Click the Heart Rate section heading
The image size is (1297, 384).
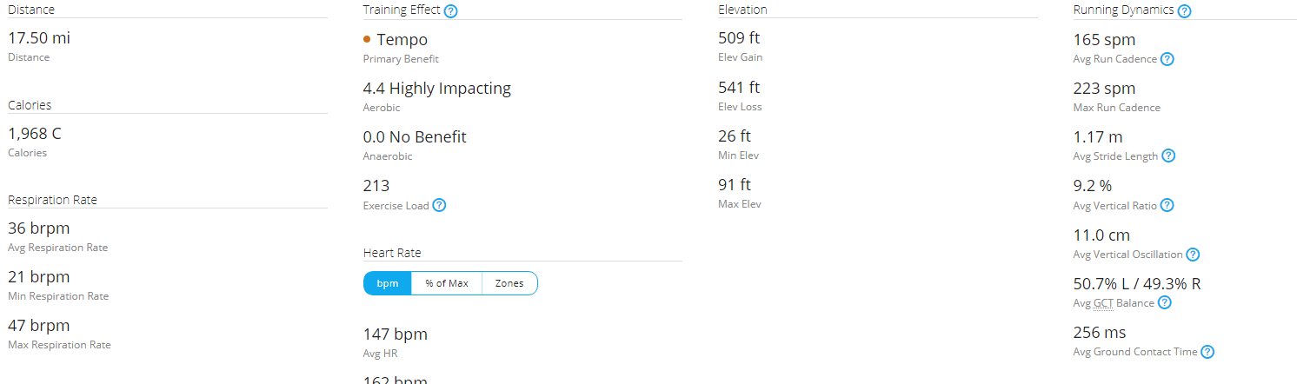click(392, 253)
